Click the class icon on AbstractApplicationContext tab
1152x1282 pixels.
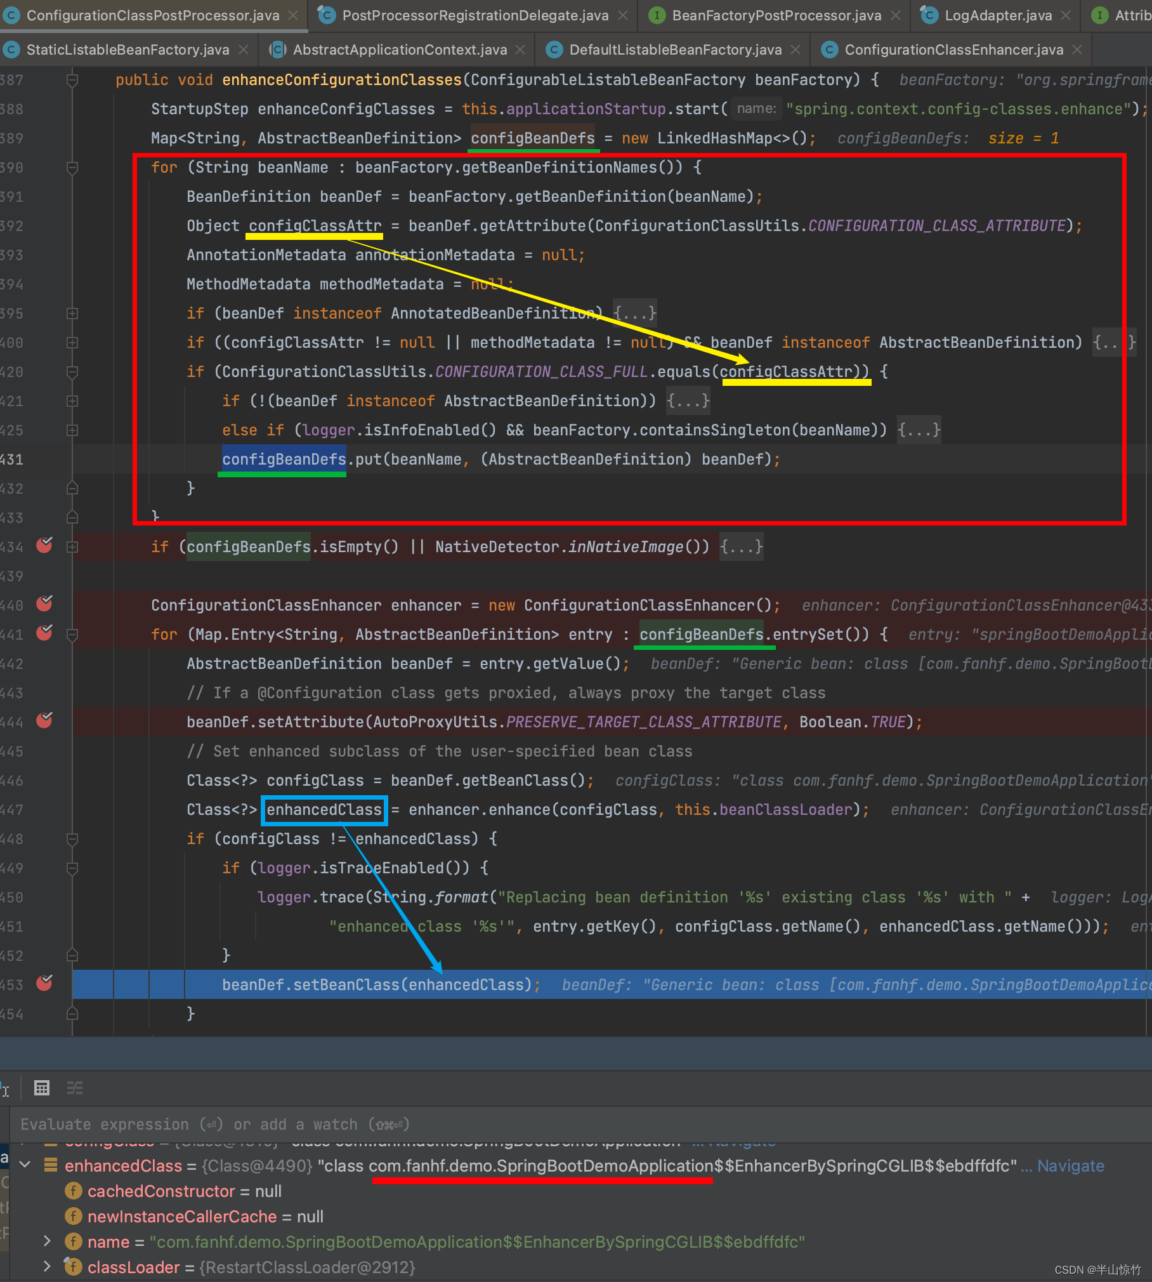click(277, 50)
